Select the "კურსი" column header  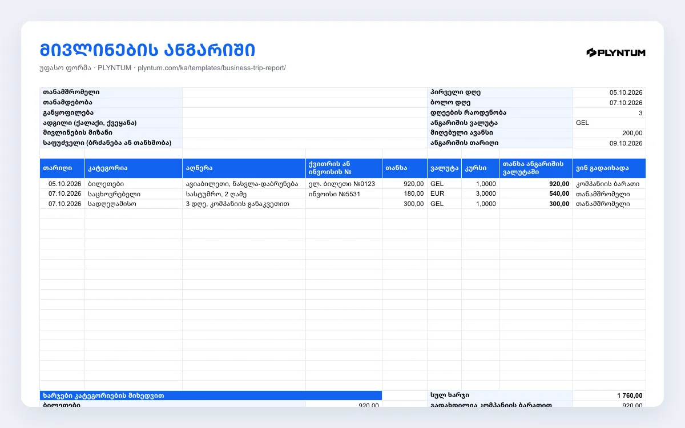[480, 168]
